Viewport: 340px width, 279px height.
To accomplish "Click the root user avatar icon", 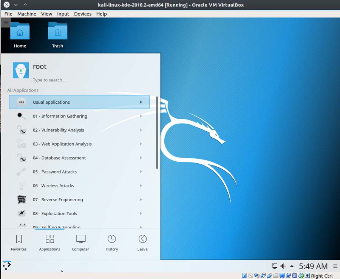I will 21,71.
